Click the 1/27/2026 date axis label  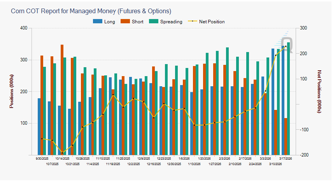[x=215, y=164]
